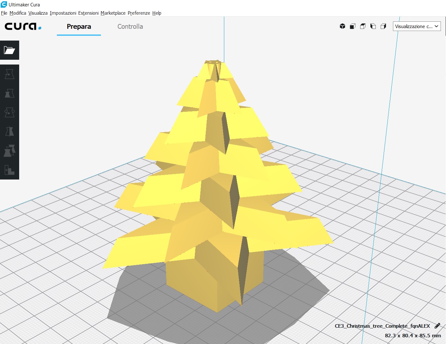The image size is (446, 344).
Task: Select the Support Blocker tool
Action: click(x=10, y=170)
